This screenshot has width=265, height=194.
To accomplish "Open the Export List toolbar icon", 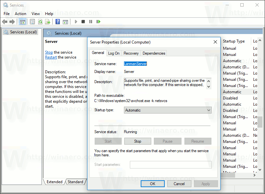I will [x=48, y=22].
